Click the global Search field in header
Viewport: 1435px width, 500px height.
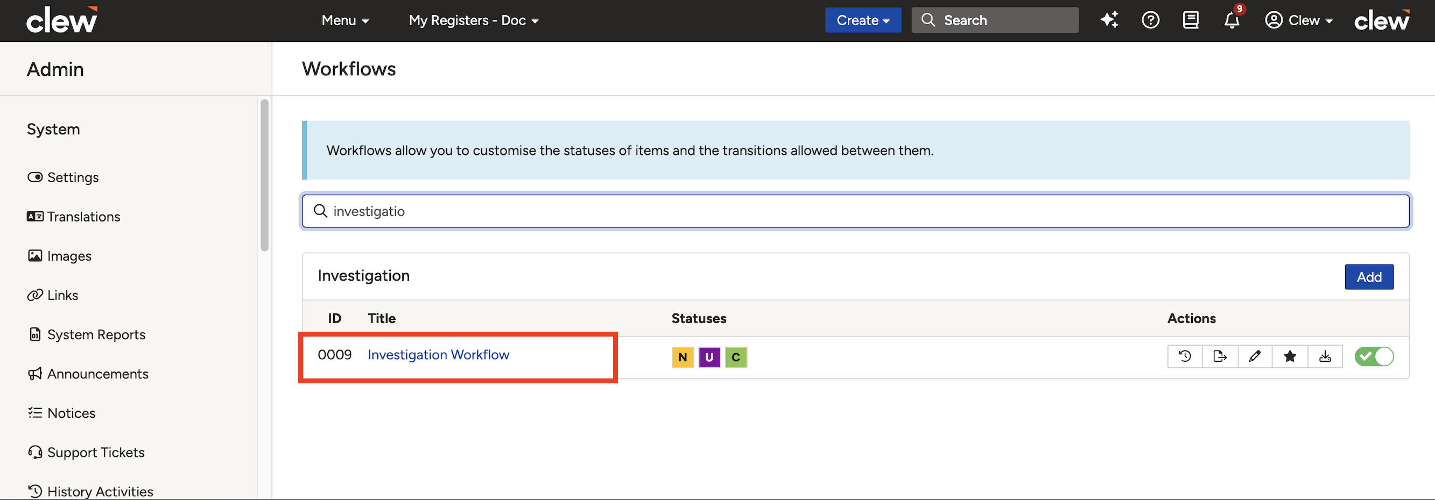tap(995, 20)
